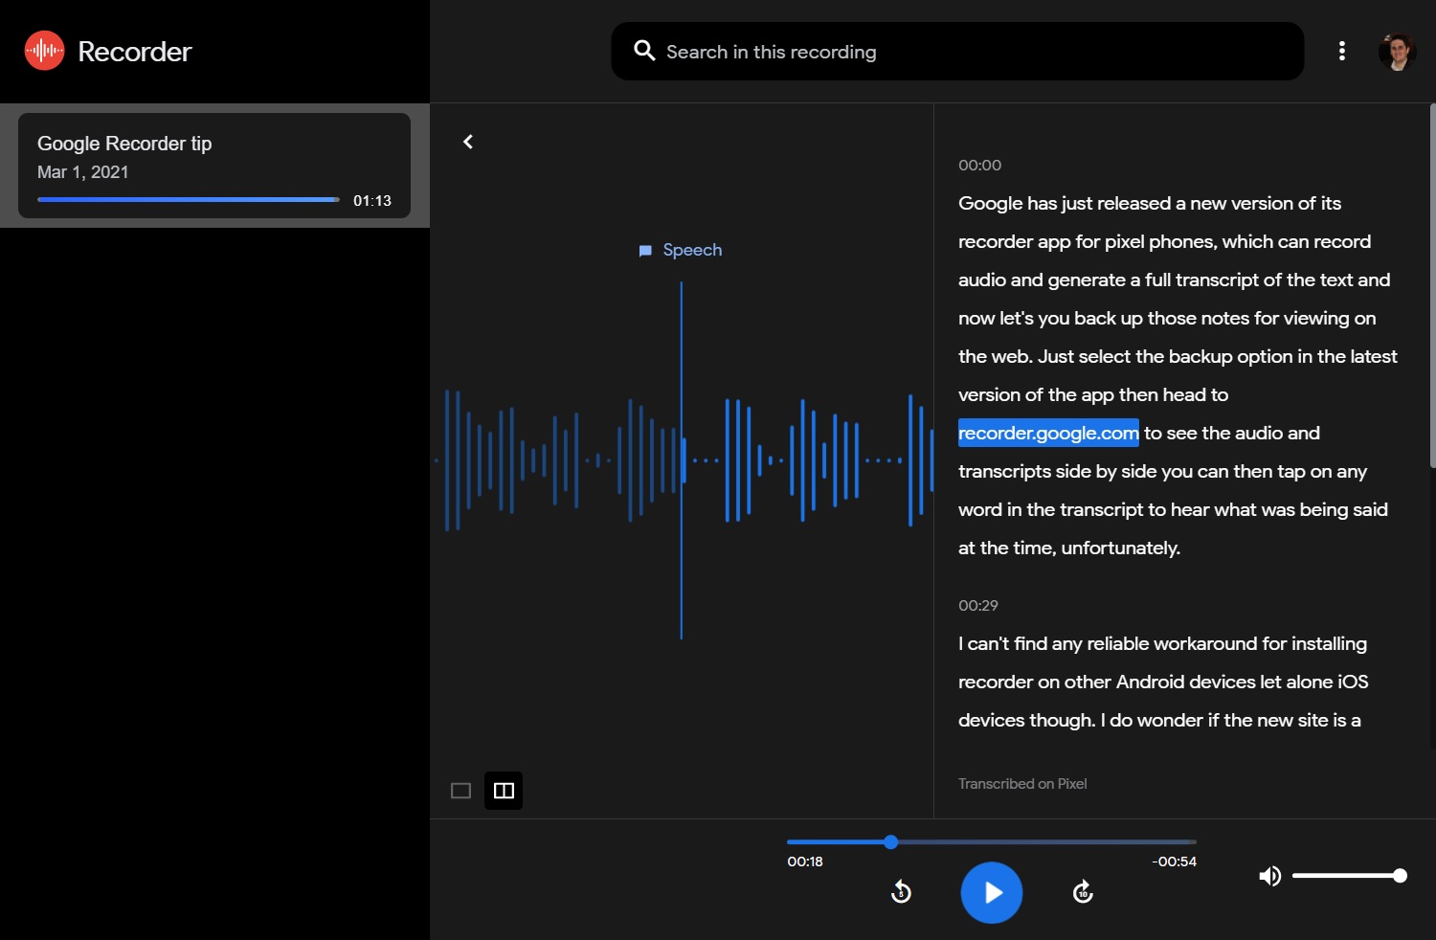Click the volume slider handle
Viewport: 1436px width, 940px height.
pos(1400,876)
